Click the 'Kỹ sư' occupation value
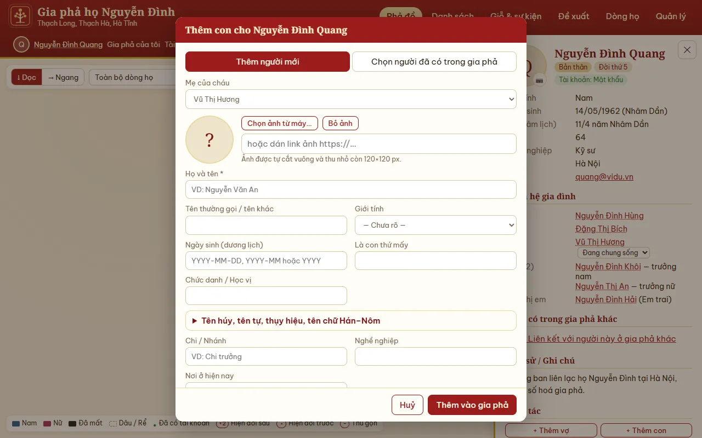The image size is (702, 438). tap(585, 151)
